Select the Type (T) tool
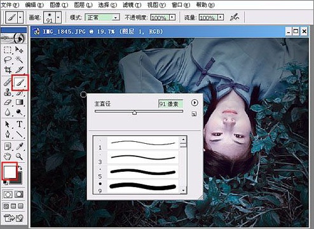 19,124
